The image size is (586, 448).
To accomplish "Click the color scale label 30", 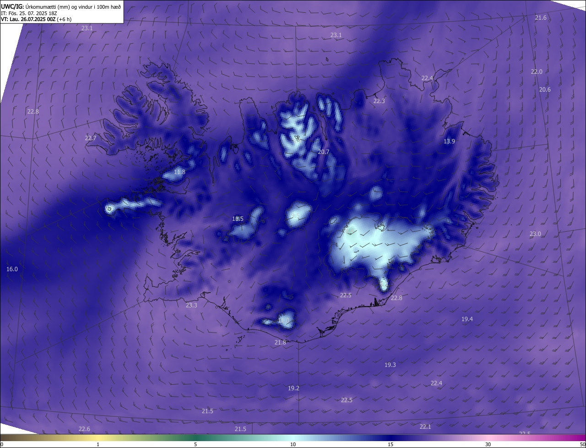I will tap(488, 444).
